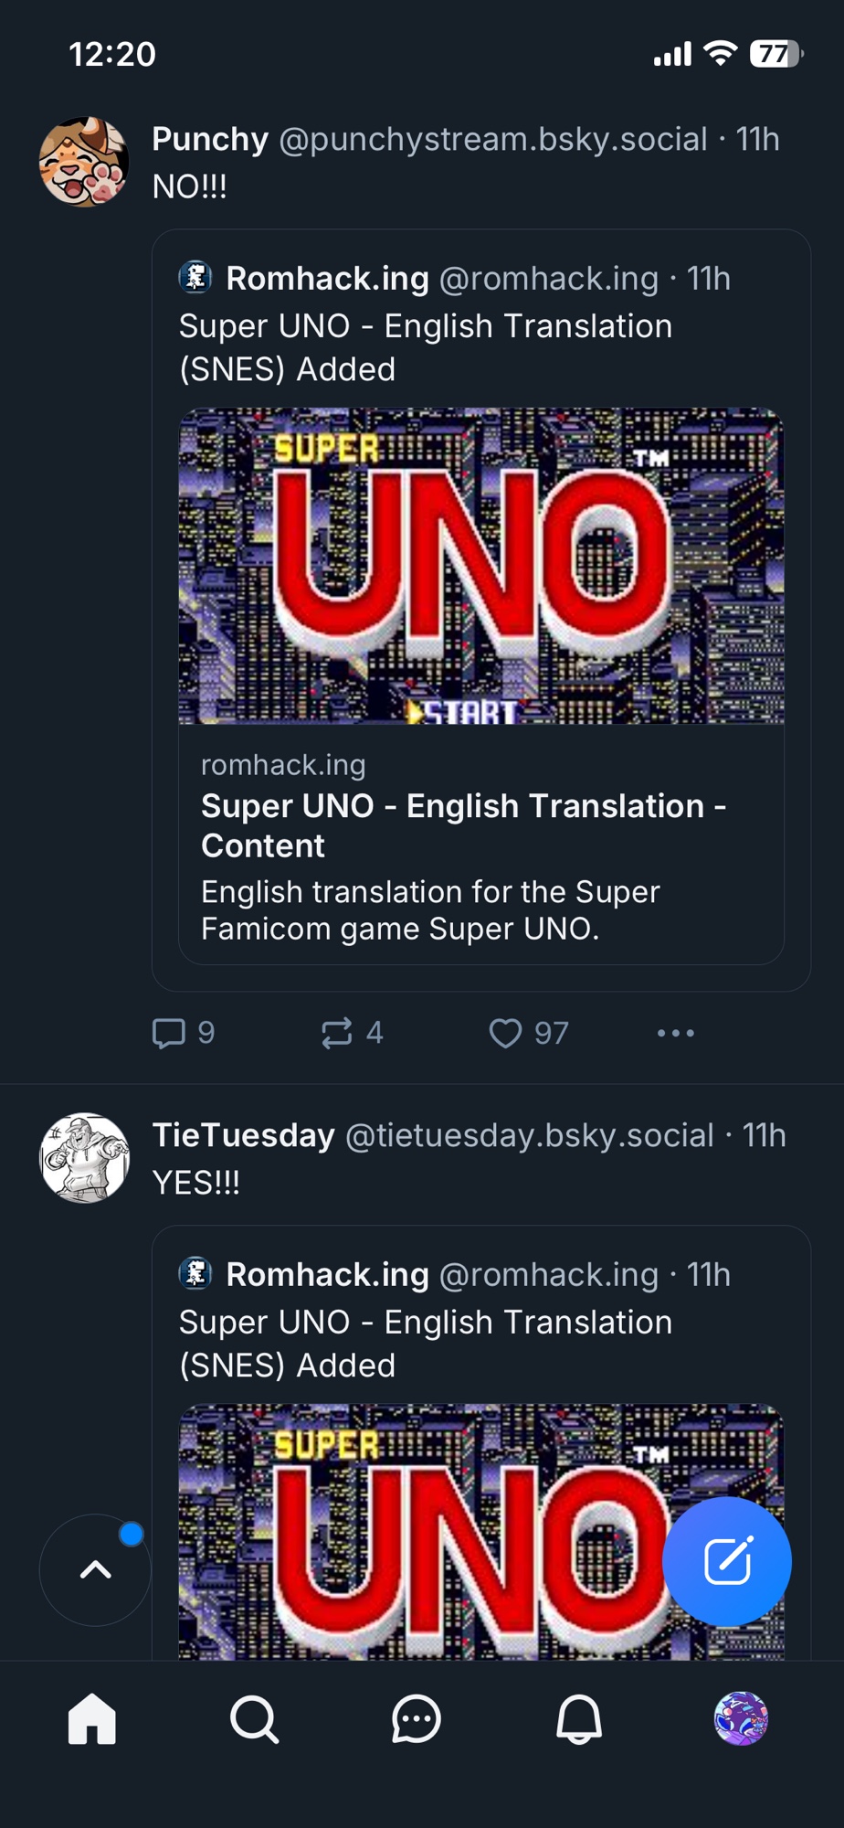Screen dimensions: 844x1828
Task: Open the Search tab
Action: pos(254,1719)
